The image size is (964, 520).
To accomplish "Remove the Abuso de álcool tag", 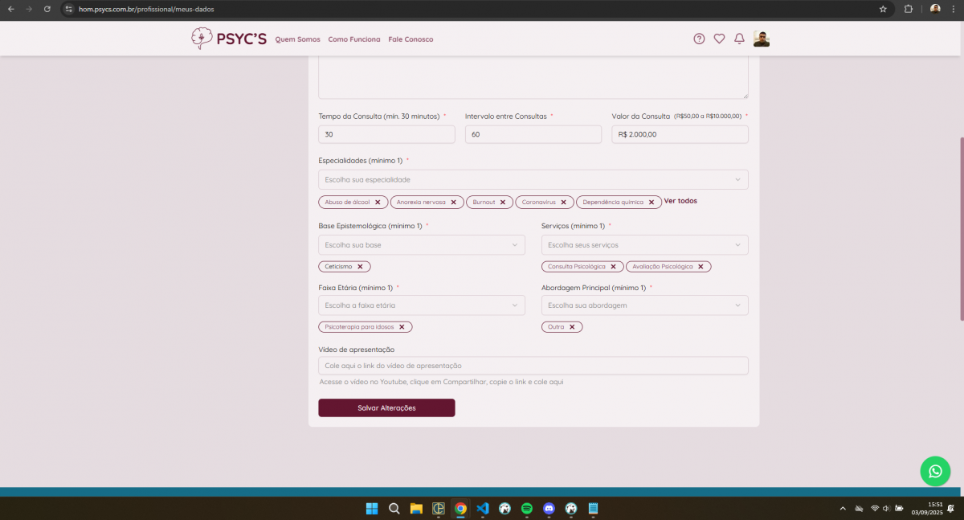I will coord(378,203).
